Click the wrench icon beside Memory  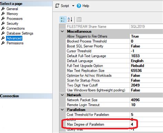click(x=3, y=14)
